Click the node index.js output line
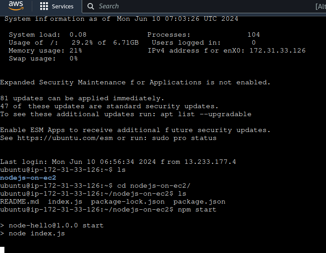The height and width of the screenshot is (253, 326). point(32,234)
